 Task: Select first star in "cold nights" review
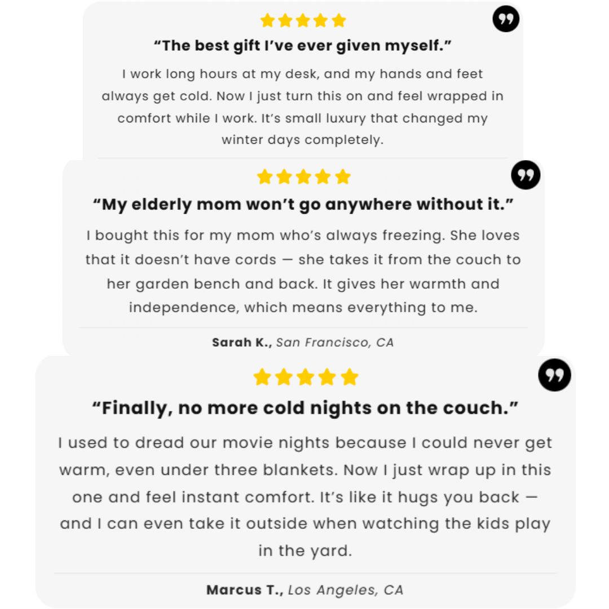tap(262, 377)
